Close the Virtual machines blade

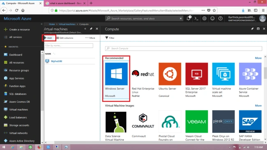(97, 29)
